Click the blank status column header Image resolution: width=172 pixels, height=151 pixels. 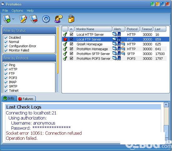click(65, 29)
